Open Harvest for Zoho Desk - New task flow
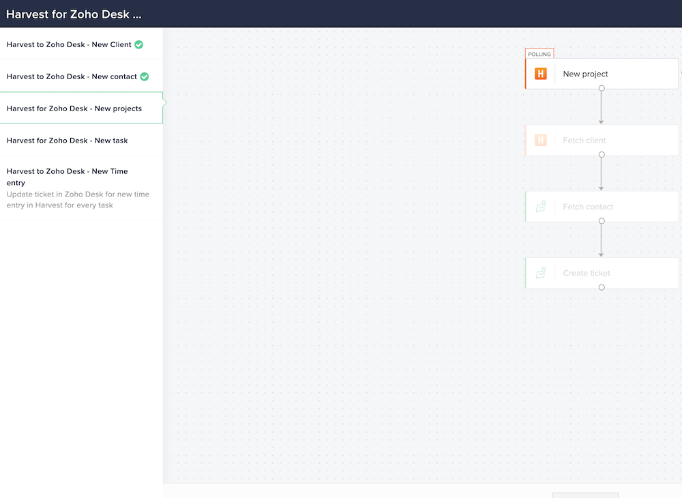682x498 pixels. click(x=81, y=141)
